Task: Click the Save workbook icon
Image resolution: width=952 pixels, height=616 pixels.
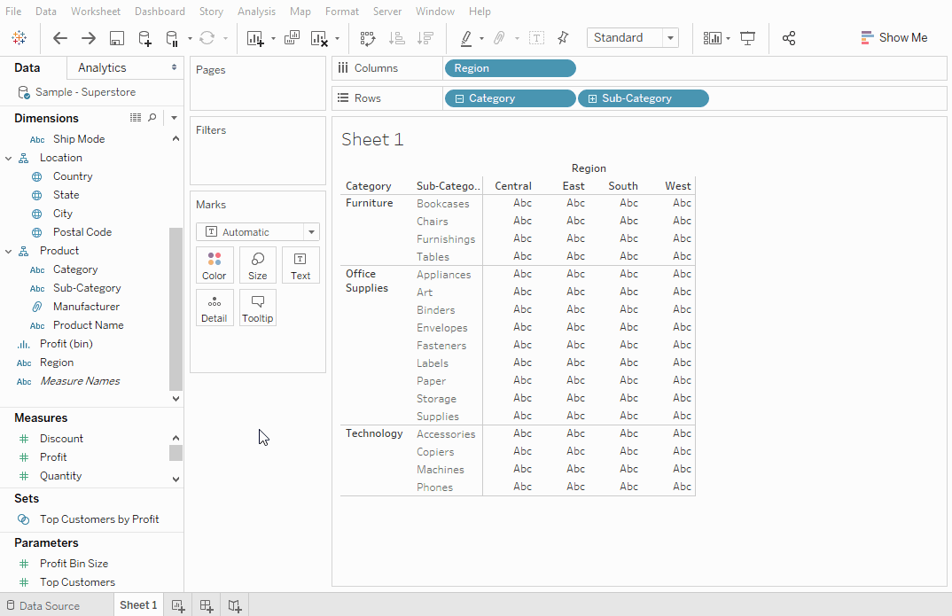Action: (x=116, y=37)
